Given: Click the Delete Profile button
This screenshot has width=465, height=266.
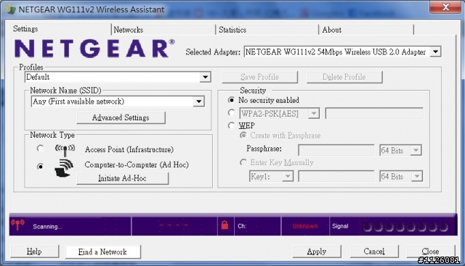Looking at the screenshot, I should coord(344,77).
